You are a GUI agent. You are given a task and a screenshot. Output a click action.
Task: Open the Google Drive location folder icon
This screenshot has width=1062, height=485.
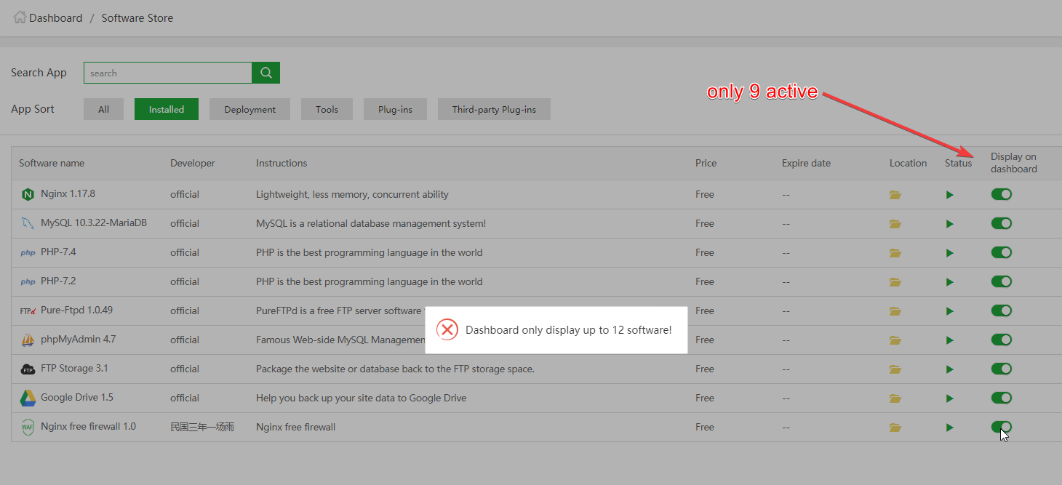[895, 398]
